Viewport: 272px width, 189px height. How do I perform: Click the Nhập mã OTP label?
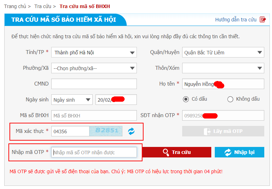28,152
